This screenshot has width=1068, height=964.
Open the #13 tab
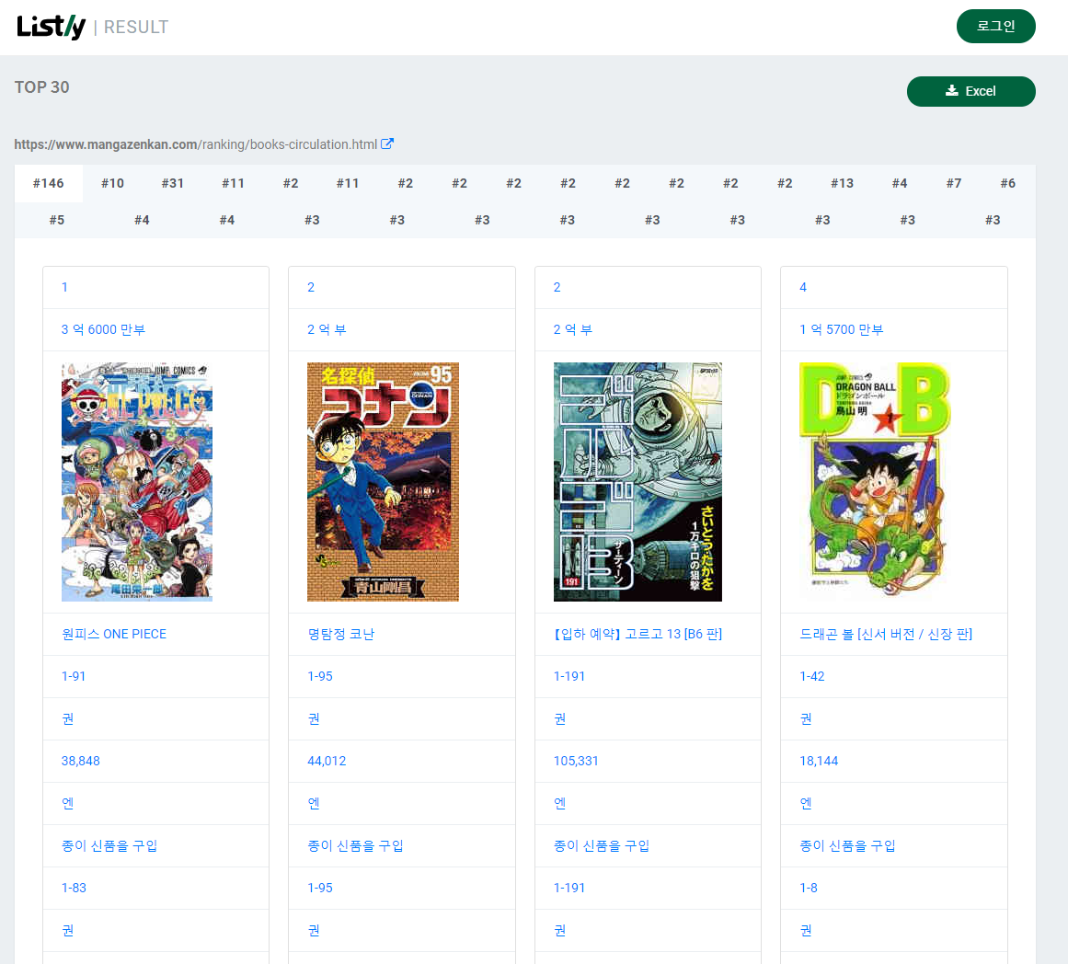point(842,183)
